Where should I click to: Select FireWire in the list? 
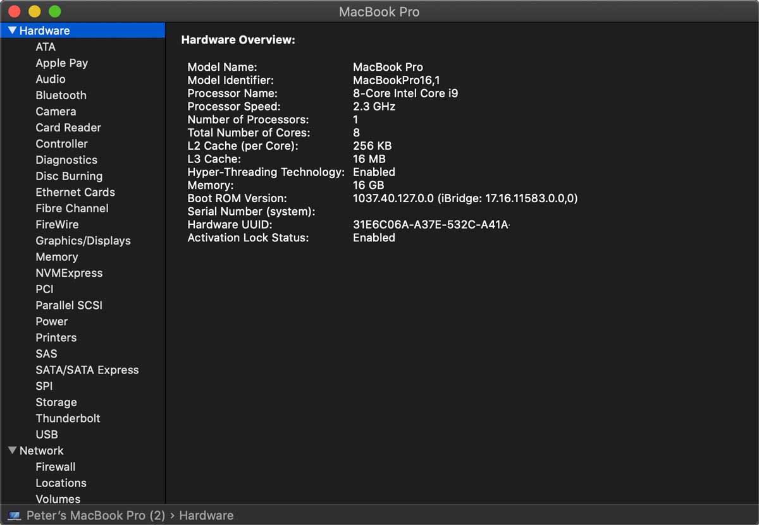(x=57, y=224)
